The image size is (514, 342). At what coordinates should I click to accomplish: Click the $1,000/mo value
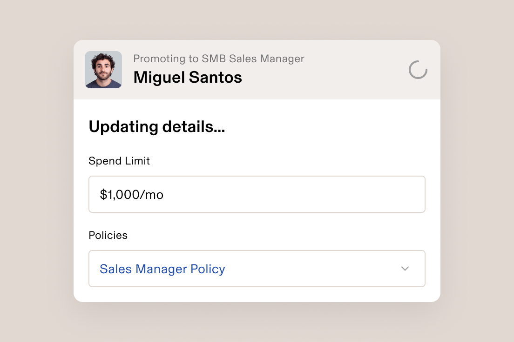pyautogui.click(x=131, y=194)
